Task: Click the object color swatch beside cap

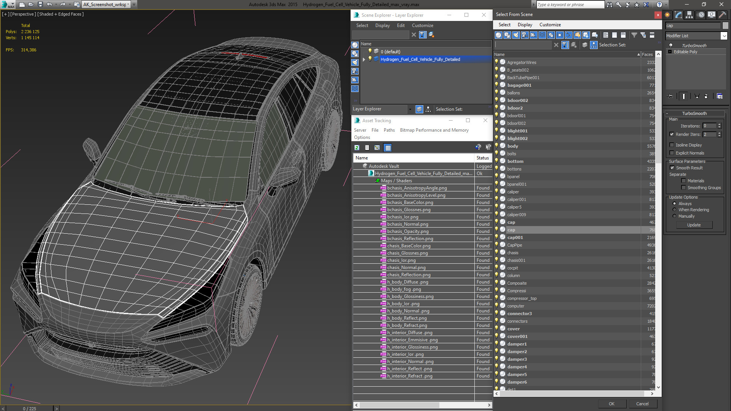Action: click(725, 25)
